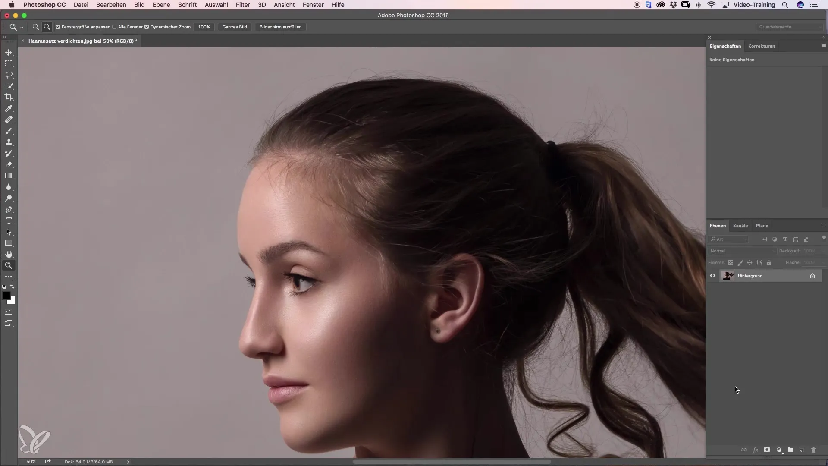
Task: Select the Clone Stamp tool
Action: point(9,142)
